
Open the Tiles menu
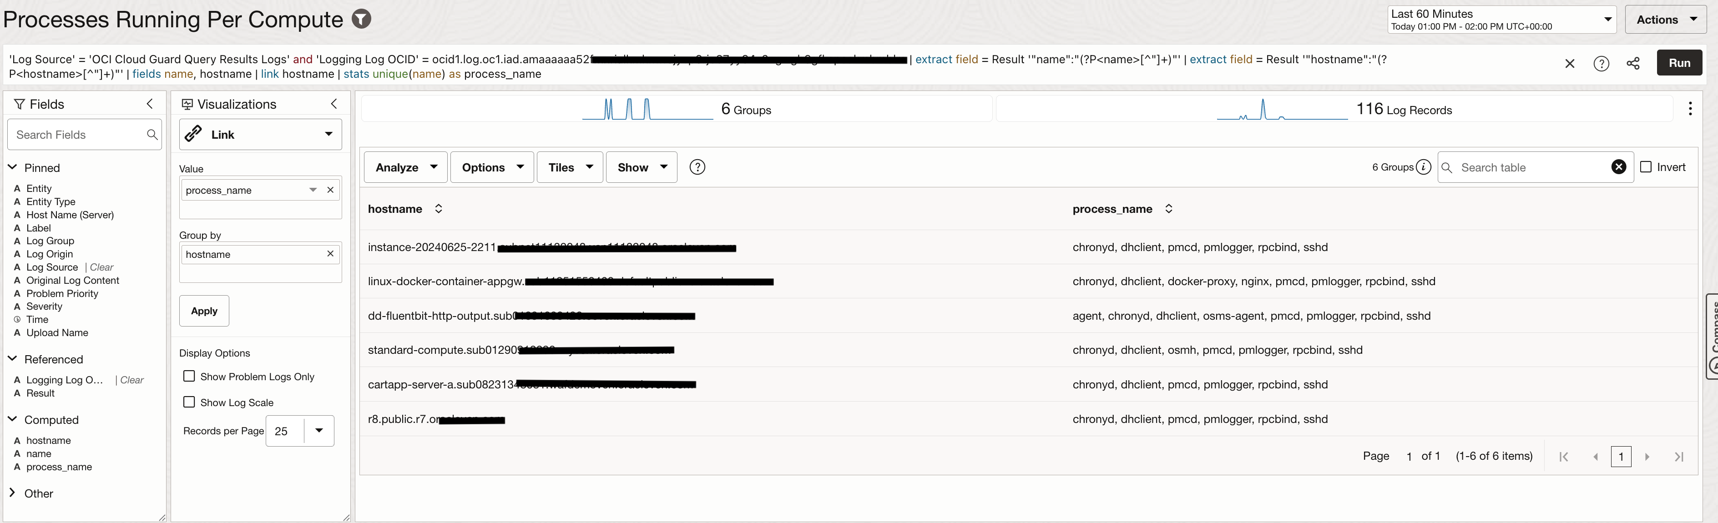click(570, 167)
